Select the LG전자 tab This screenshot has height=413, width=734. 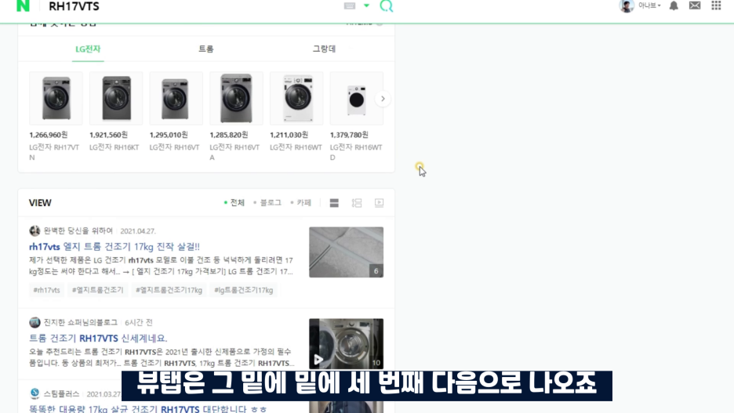[x=88, y=49]
